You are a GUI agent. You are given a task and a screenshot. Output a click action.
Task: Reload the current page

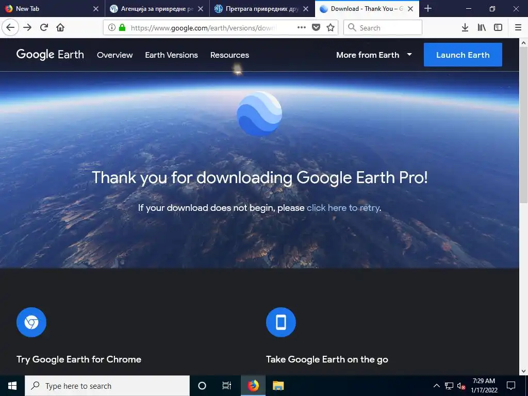click(x=44, y=28)
